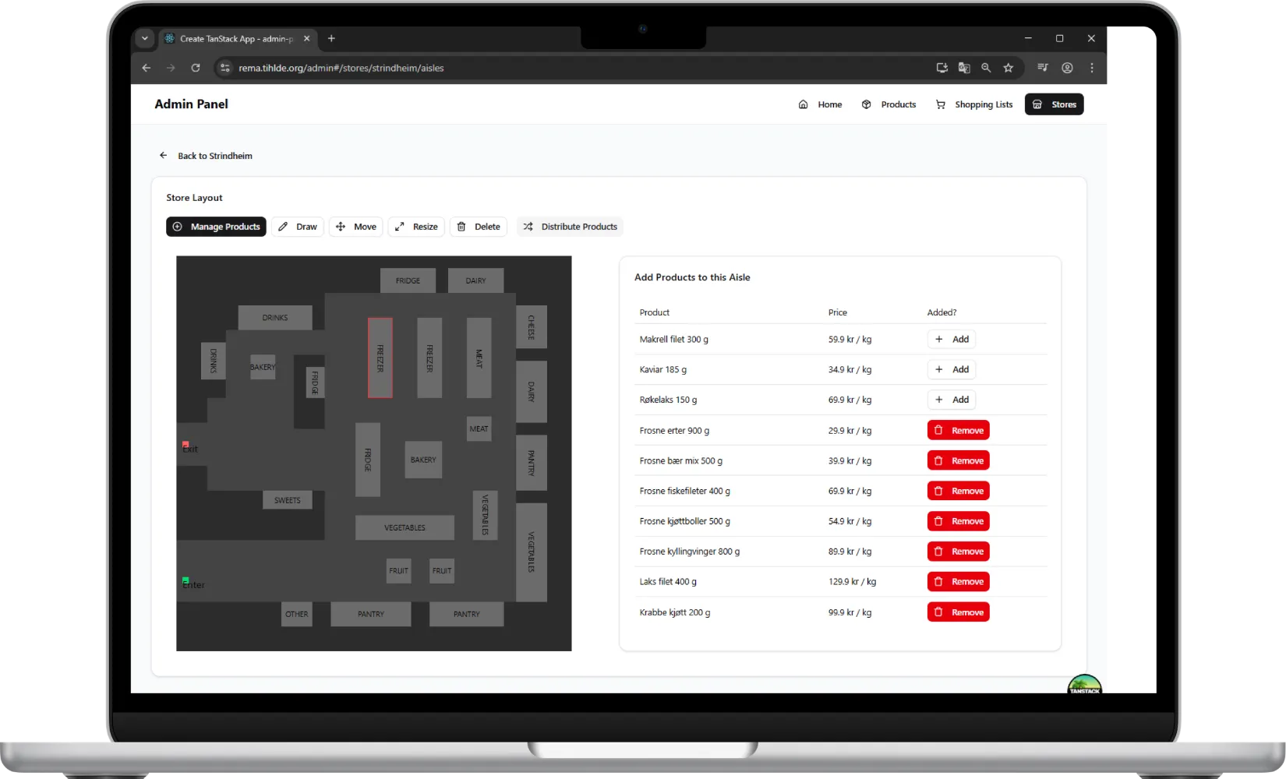
Task: Open the TanStack devtools badge
Action: (1084, 684)
